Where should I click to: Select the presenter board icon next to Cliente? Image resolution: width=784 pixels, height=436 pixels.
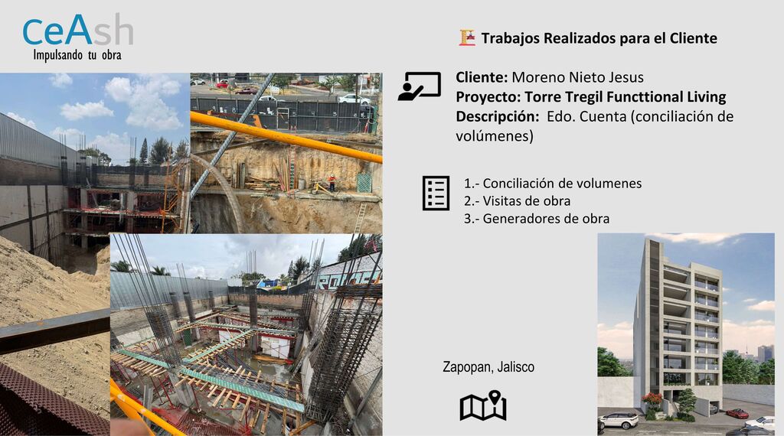tap(419, 86)
